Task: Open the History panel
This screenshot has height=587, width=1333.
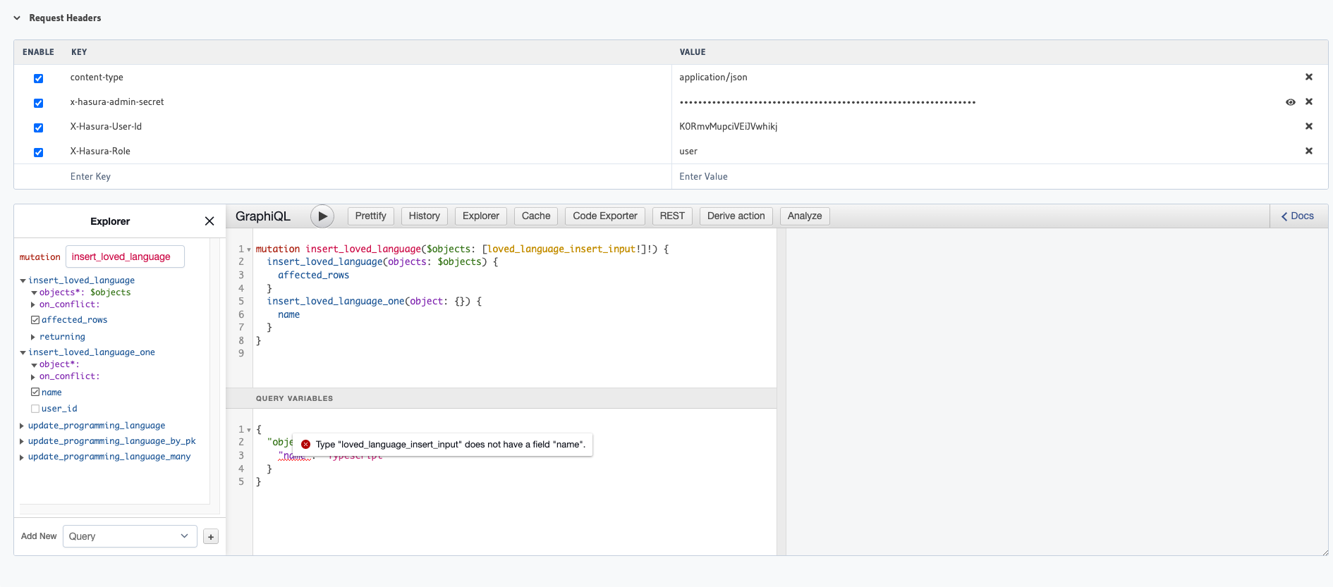Action: click(424, 216)
